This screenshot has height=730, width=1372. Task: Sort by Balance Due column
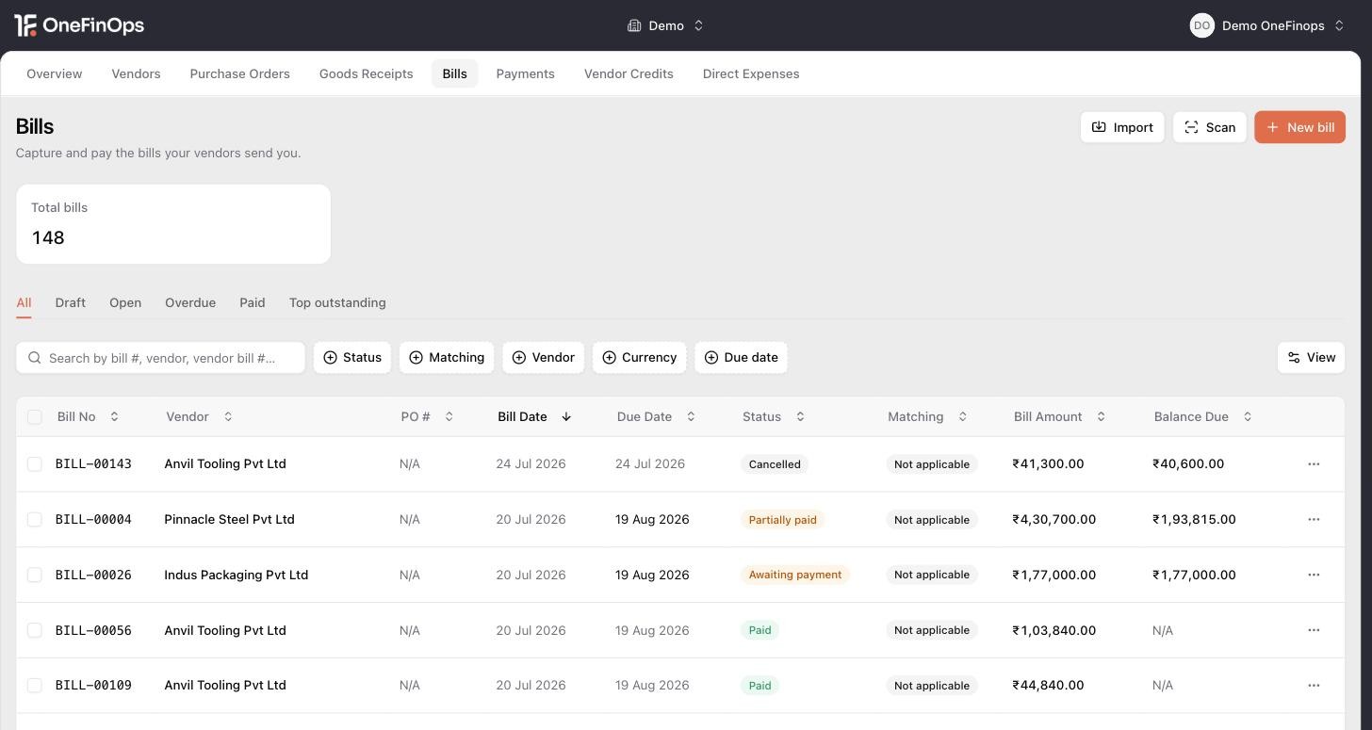tap(1202, 416)
